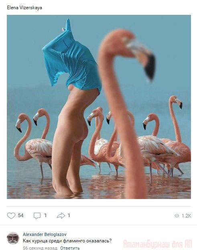This screenshot has height=250, width=197.
Task: Open comments via speech bubble icon
Action: tap(37, 216)
